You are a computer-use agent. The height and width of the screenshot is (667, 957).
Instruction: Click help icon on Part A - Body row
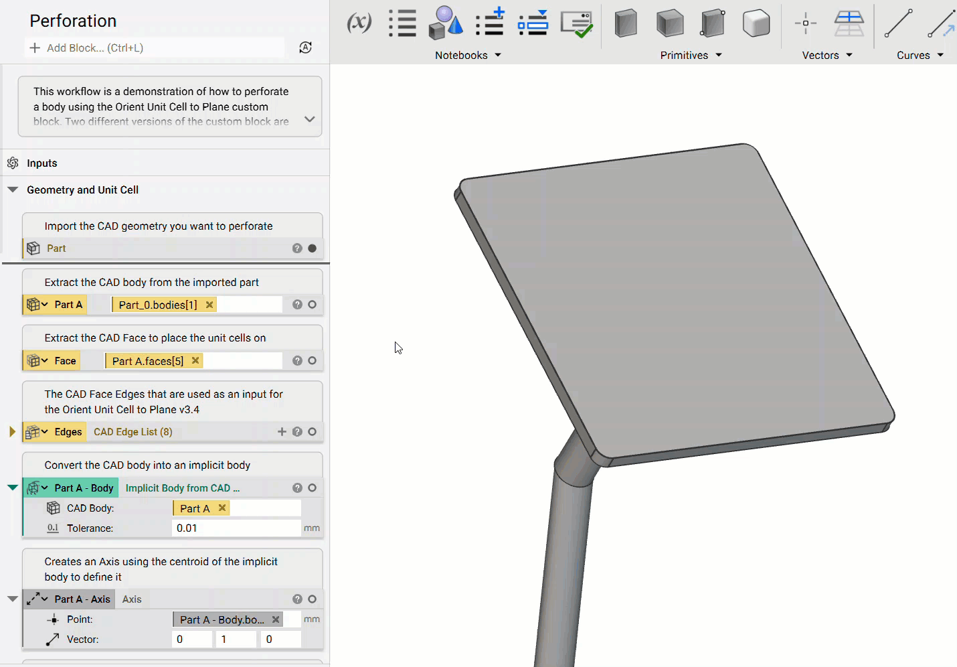click(297, 488)
